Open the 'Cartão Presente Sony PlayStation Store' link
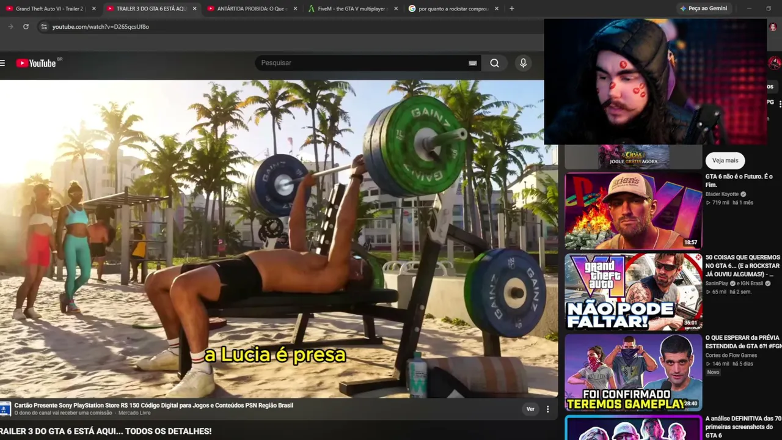 click(154, 405)
